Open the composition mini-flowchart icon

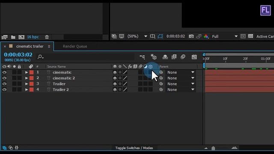pos(142,57)
